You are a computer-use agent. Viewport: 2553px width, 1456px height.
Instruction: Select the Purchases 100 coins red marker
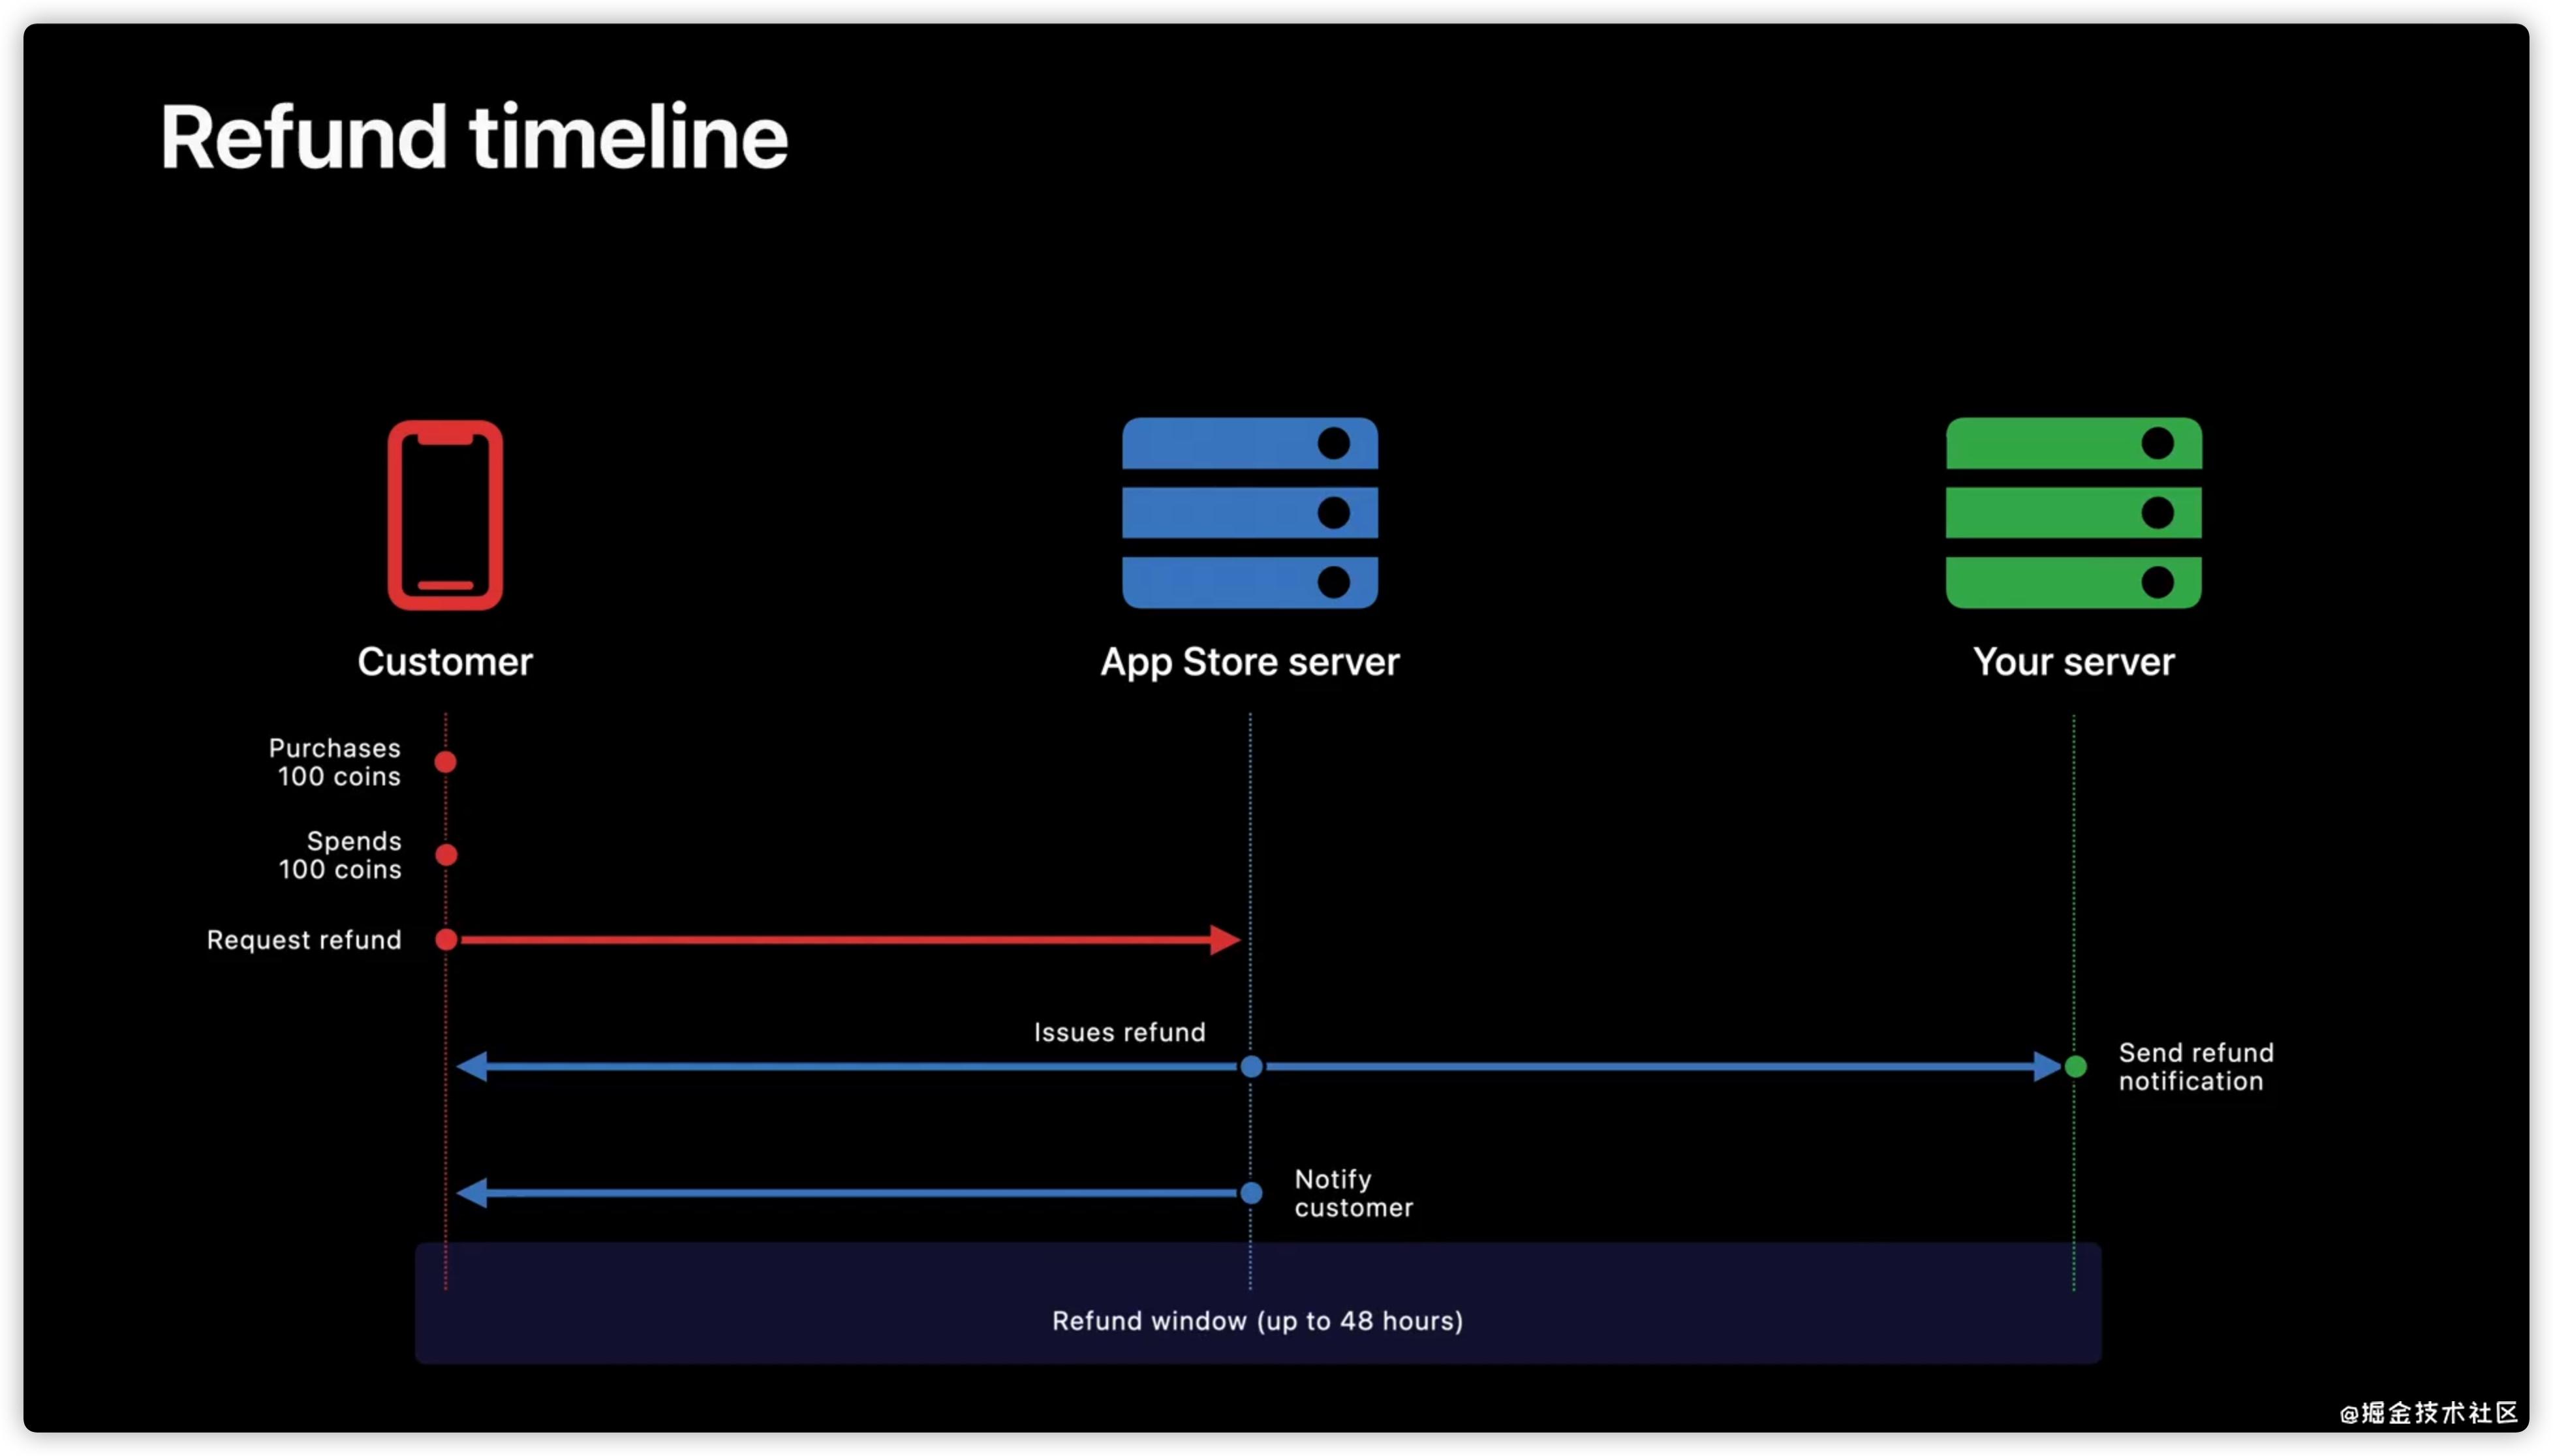445,762
